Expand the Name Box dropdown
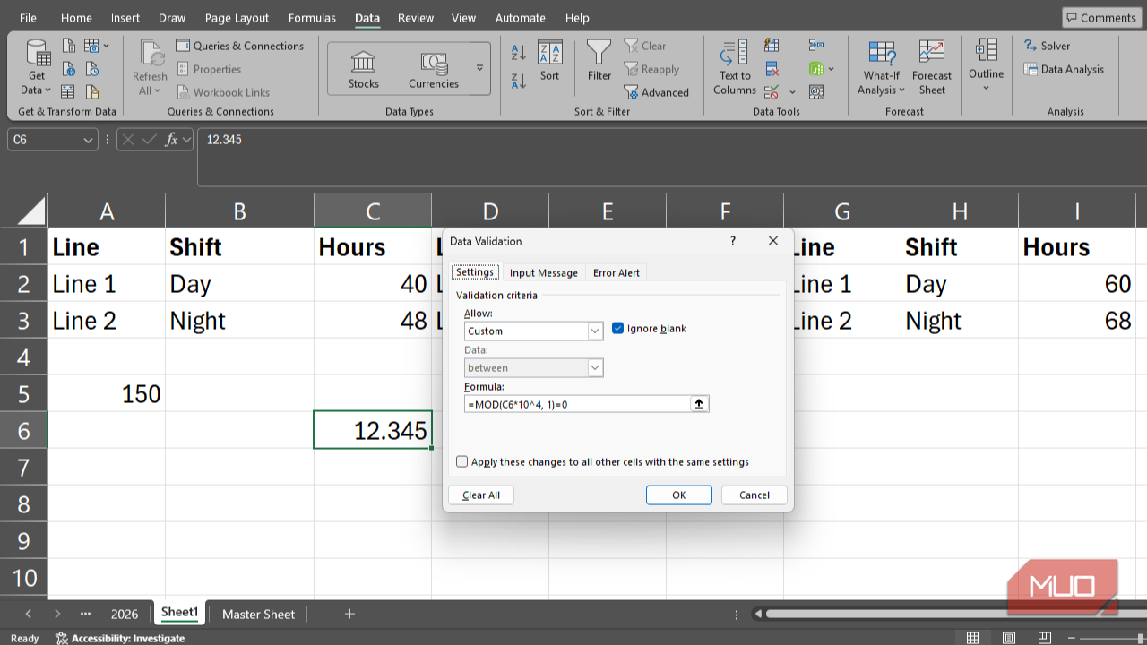Viewport: 1147px width, 645px height. [x=88, y=140]
